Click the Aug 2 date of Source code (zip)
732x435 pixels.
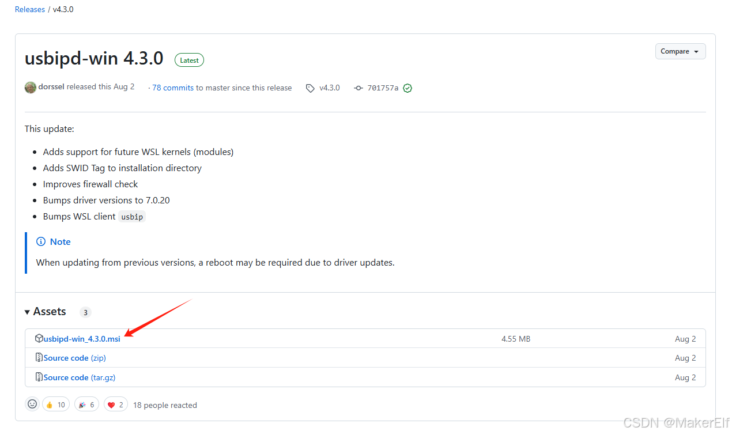[x=685, y=358]
